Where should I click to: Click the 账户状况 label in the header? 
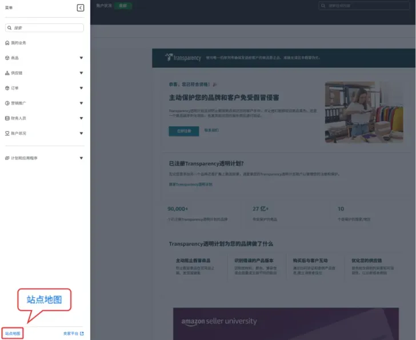(x=104, y=6)
